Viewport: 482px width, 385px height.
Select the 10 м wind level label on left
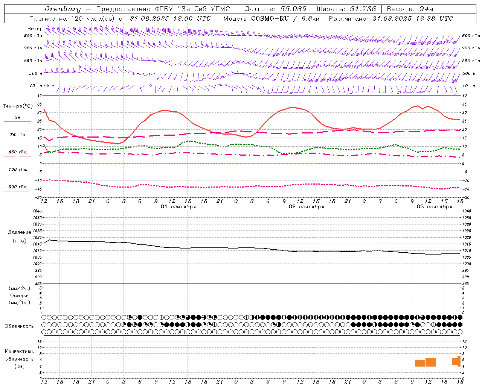[x=37, y=86]
